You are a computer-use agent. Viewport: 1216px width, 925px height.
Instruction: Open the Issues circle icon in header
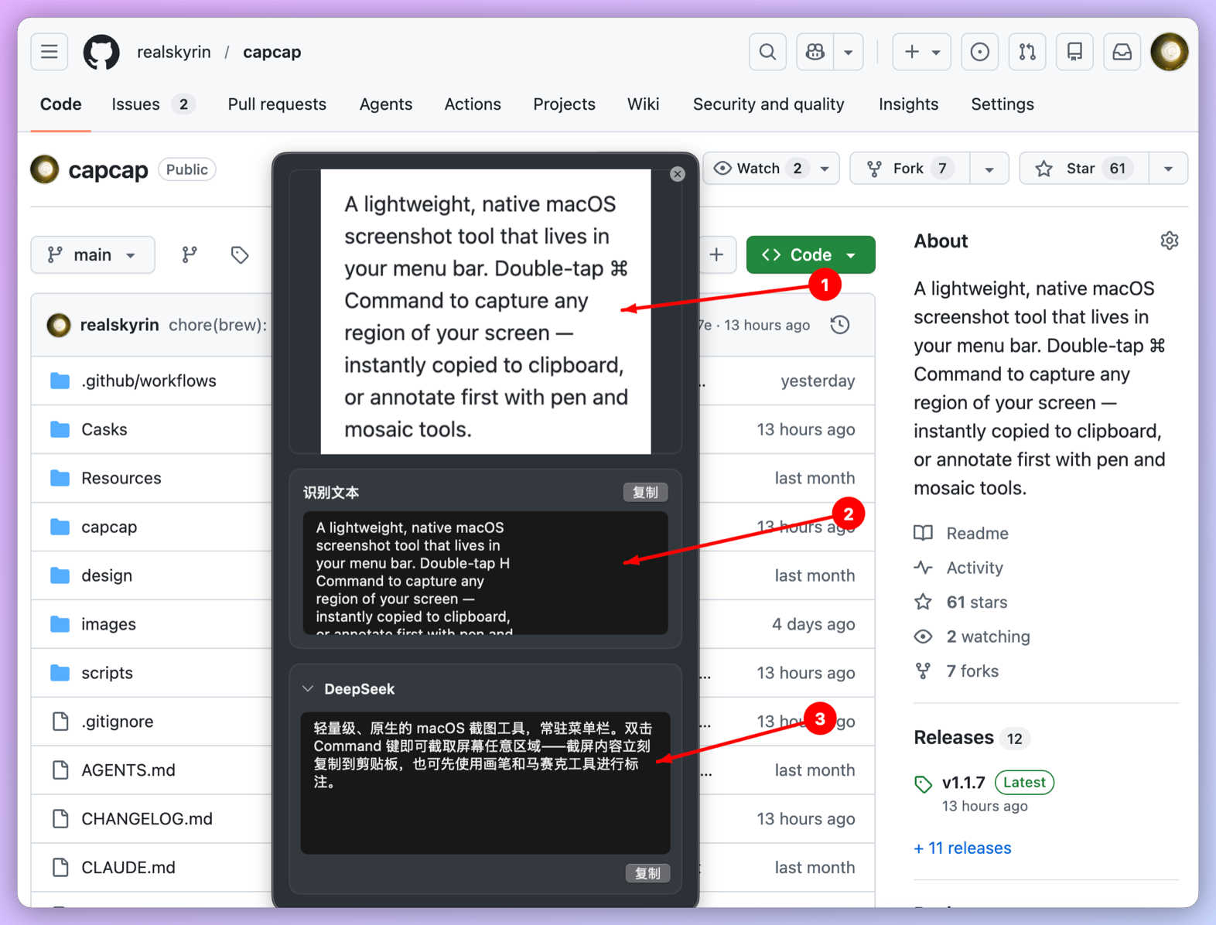tap(979, 52)
